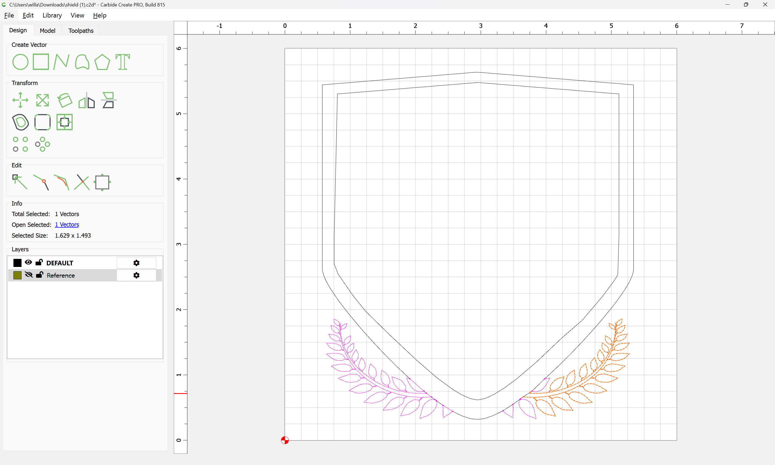Toggle lock on DEFAULT layer

39,262
